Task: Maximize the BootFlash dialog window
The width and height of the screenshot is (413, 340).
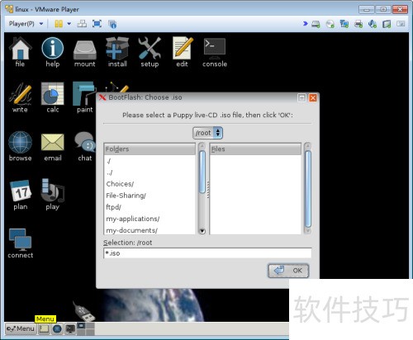Action: click(301, 97)
